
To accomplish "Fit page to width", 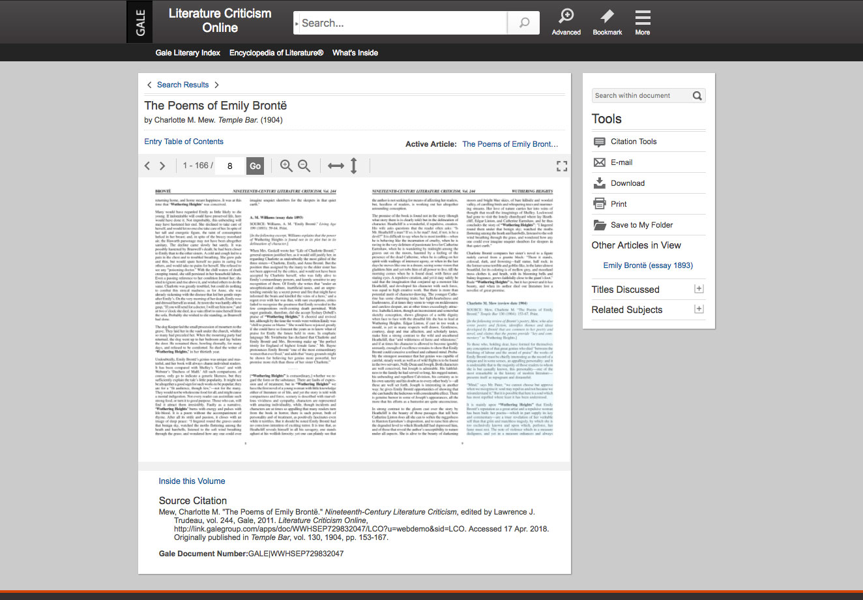I will pos(336,166).
